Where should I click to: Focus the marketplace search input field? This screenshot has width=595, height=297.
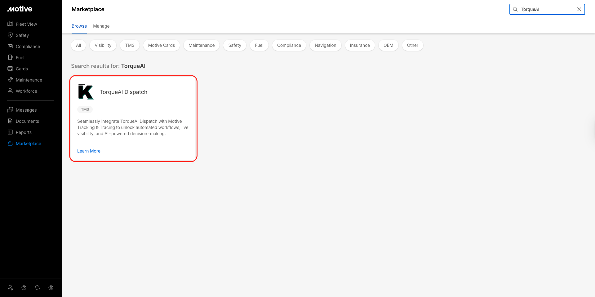click(547, 9)
